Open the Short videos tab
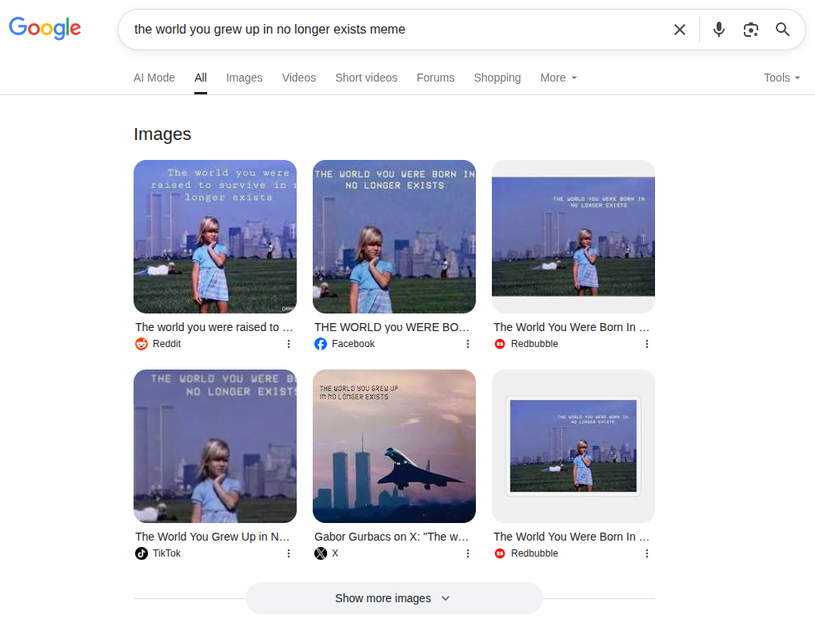This screenshot has height=623, width=815. pyautogui.click(x=366, y=78)
